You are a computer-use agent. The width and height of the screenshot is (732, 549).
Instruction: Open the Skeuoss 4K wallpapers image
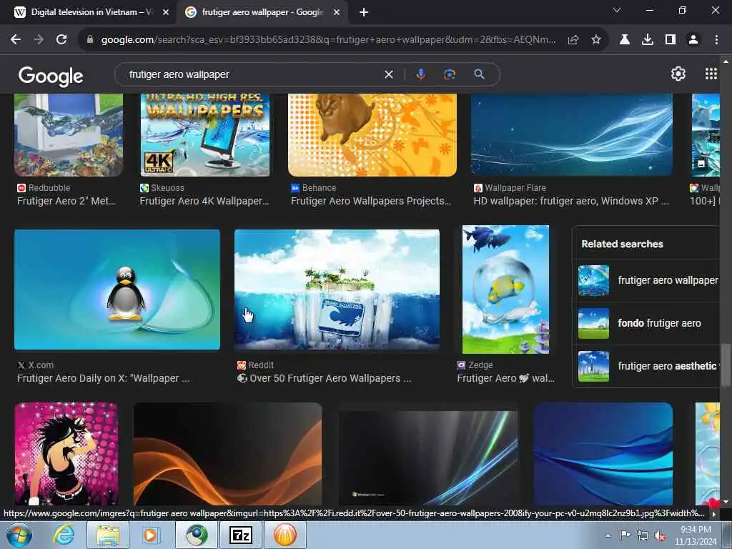(205, 135)
